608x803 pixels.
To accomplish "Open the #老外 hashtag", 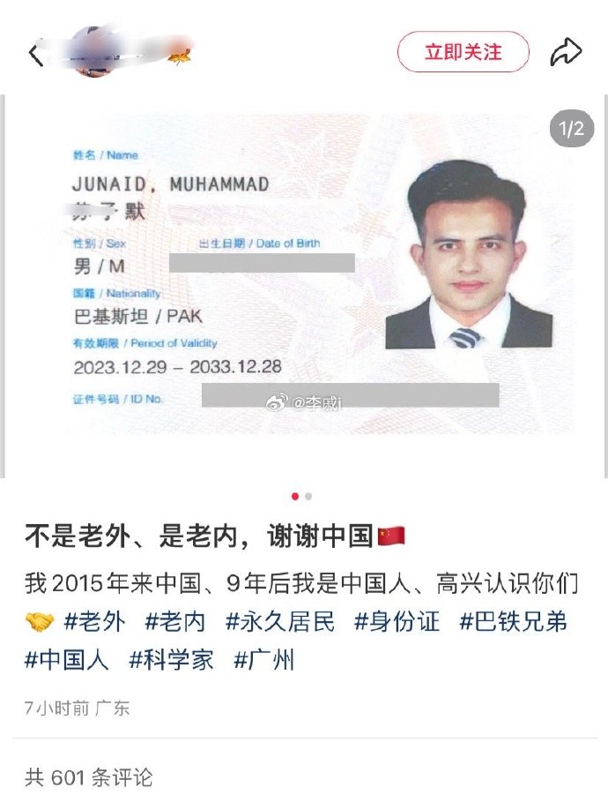I will [x=94, y=622].
